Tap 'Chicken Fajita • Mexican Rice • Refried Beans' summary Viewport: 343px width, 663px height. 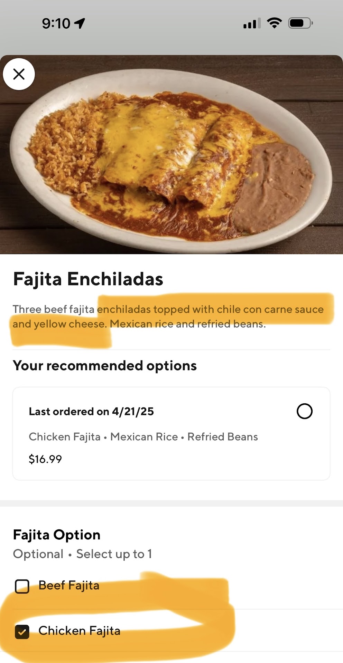[x=143, y=437]
